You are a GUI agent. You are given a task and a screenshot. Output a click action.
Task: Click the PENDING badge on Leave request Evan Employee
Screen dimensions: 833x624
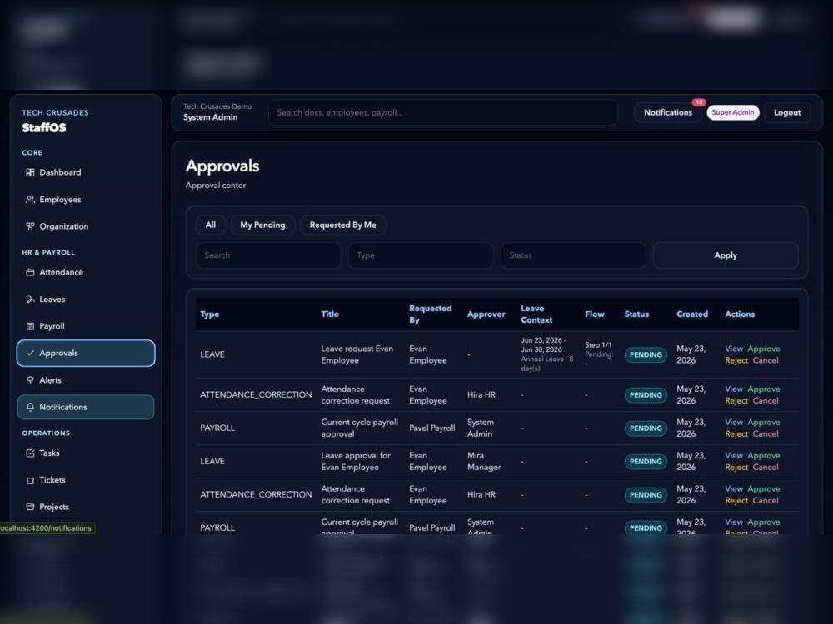point(646,355)
